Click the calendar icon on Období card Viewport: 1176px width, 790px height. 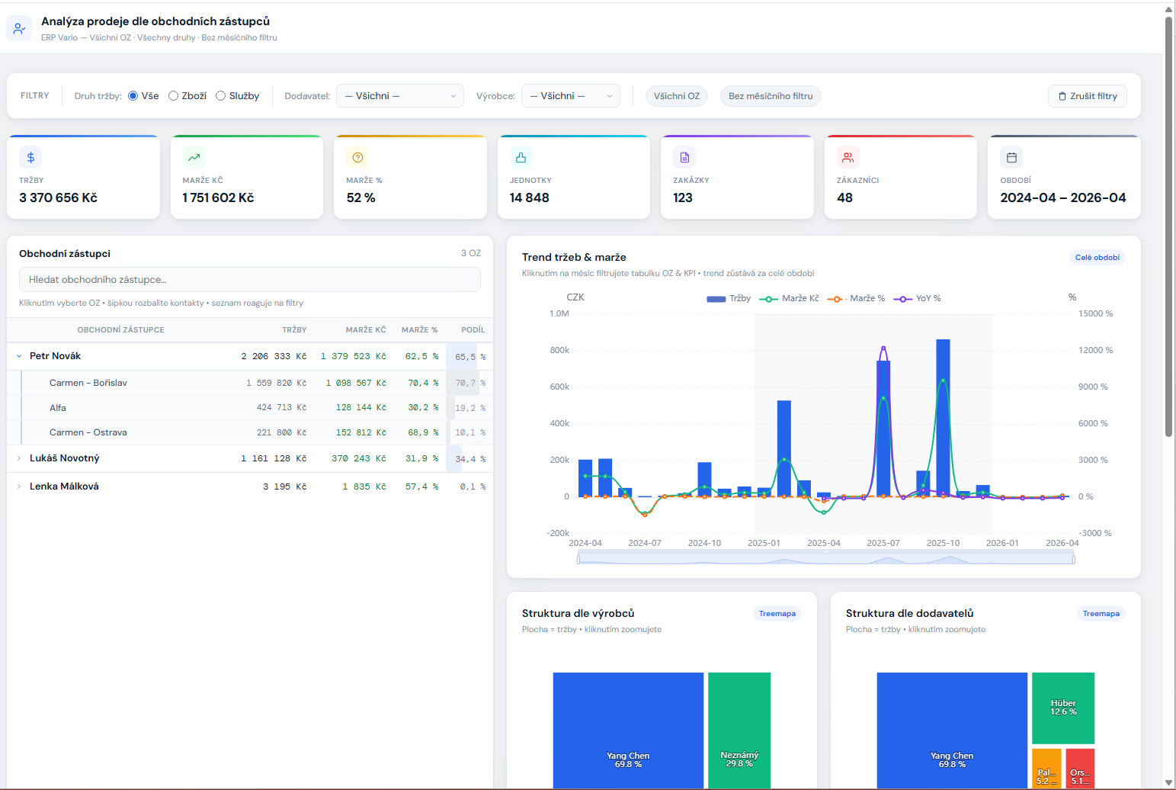tap(1011, 157)
